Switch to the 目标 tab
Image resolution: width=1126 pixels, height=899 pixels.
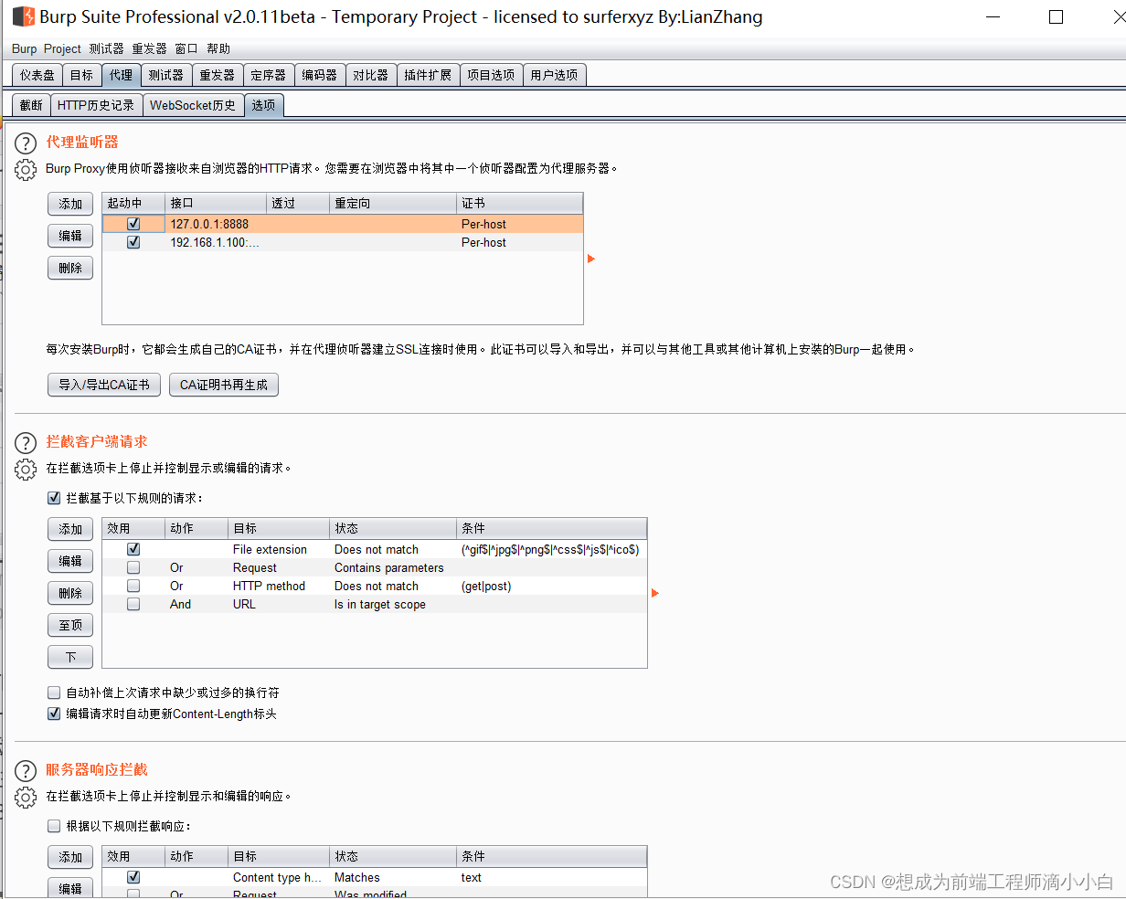point(81,76)
